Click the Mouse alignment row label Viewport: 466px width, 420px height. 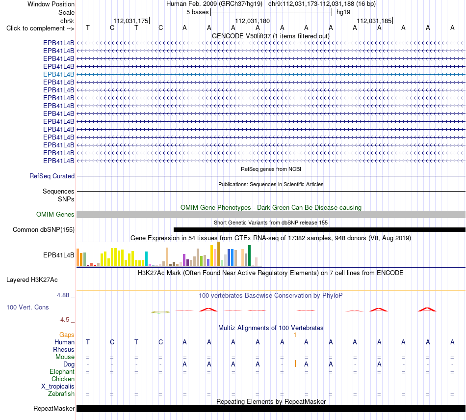tap(65, 357)
